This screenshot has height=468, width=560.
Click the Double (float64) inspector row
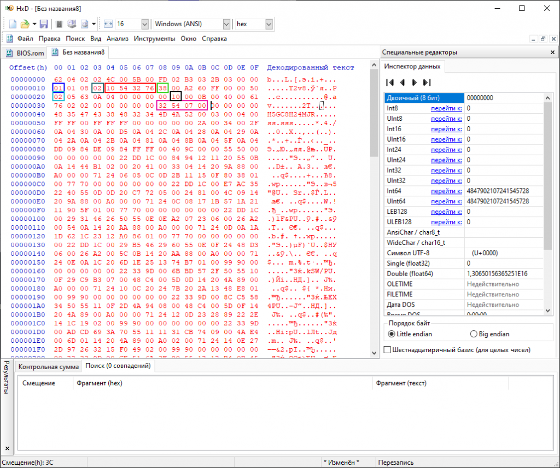tap(464, 274)
